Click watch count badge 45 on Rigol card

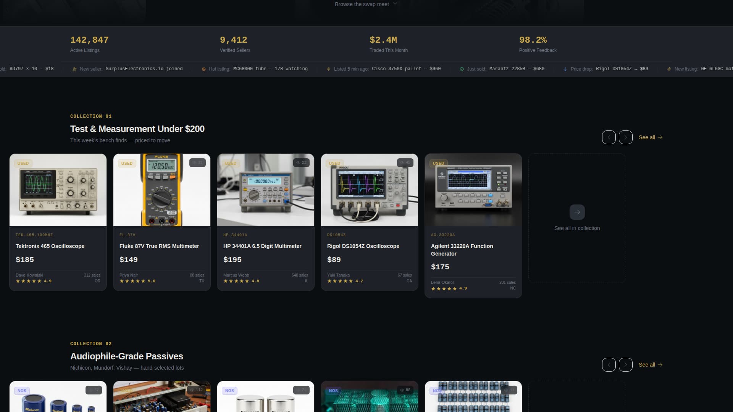click(x=405, y=163)
